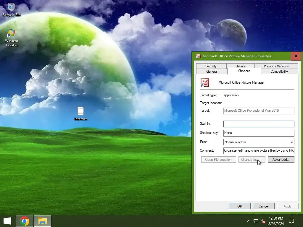The image size is (303, 227).
Task: Switch to the Previous Versions tab
Action: click(276, 66)
